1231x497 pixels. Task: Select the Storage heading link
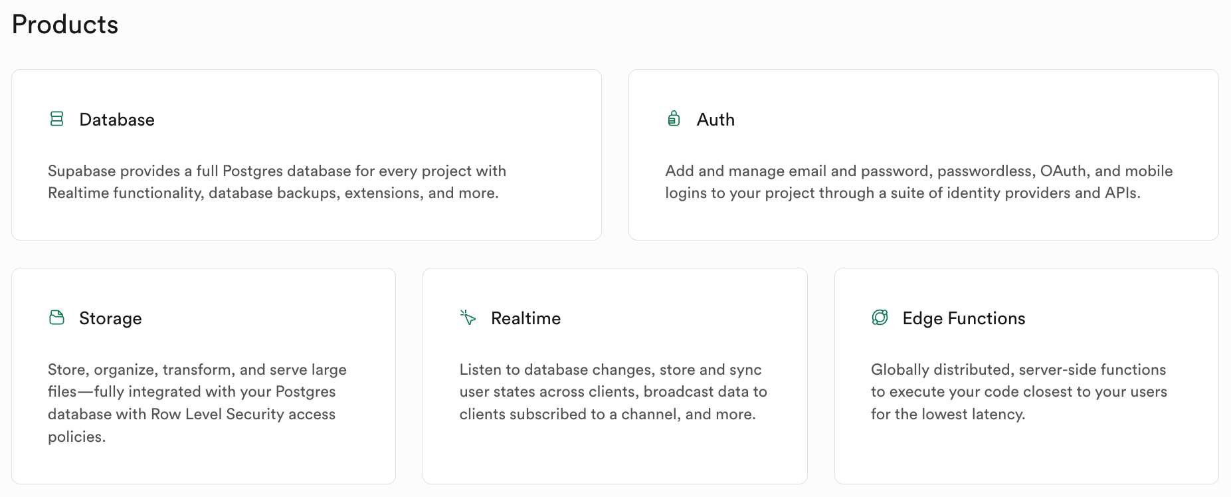pyautogui.click(x=110, y=319)
